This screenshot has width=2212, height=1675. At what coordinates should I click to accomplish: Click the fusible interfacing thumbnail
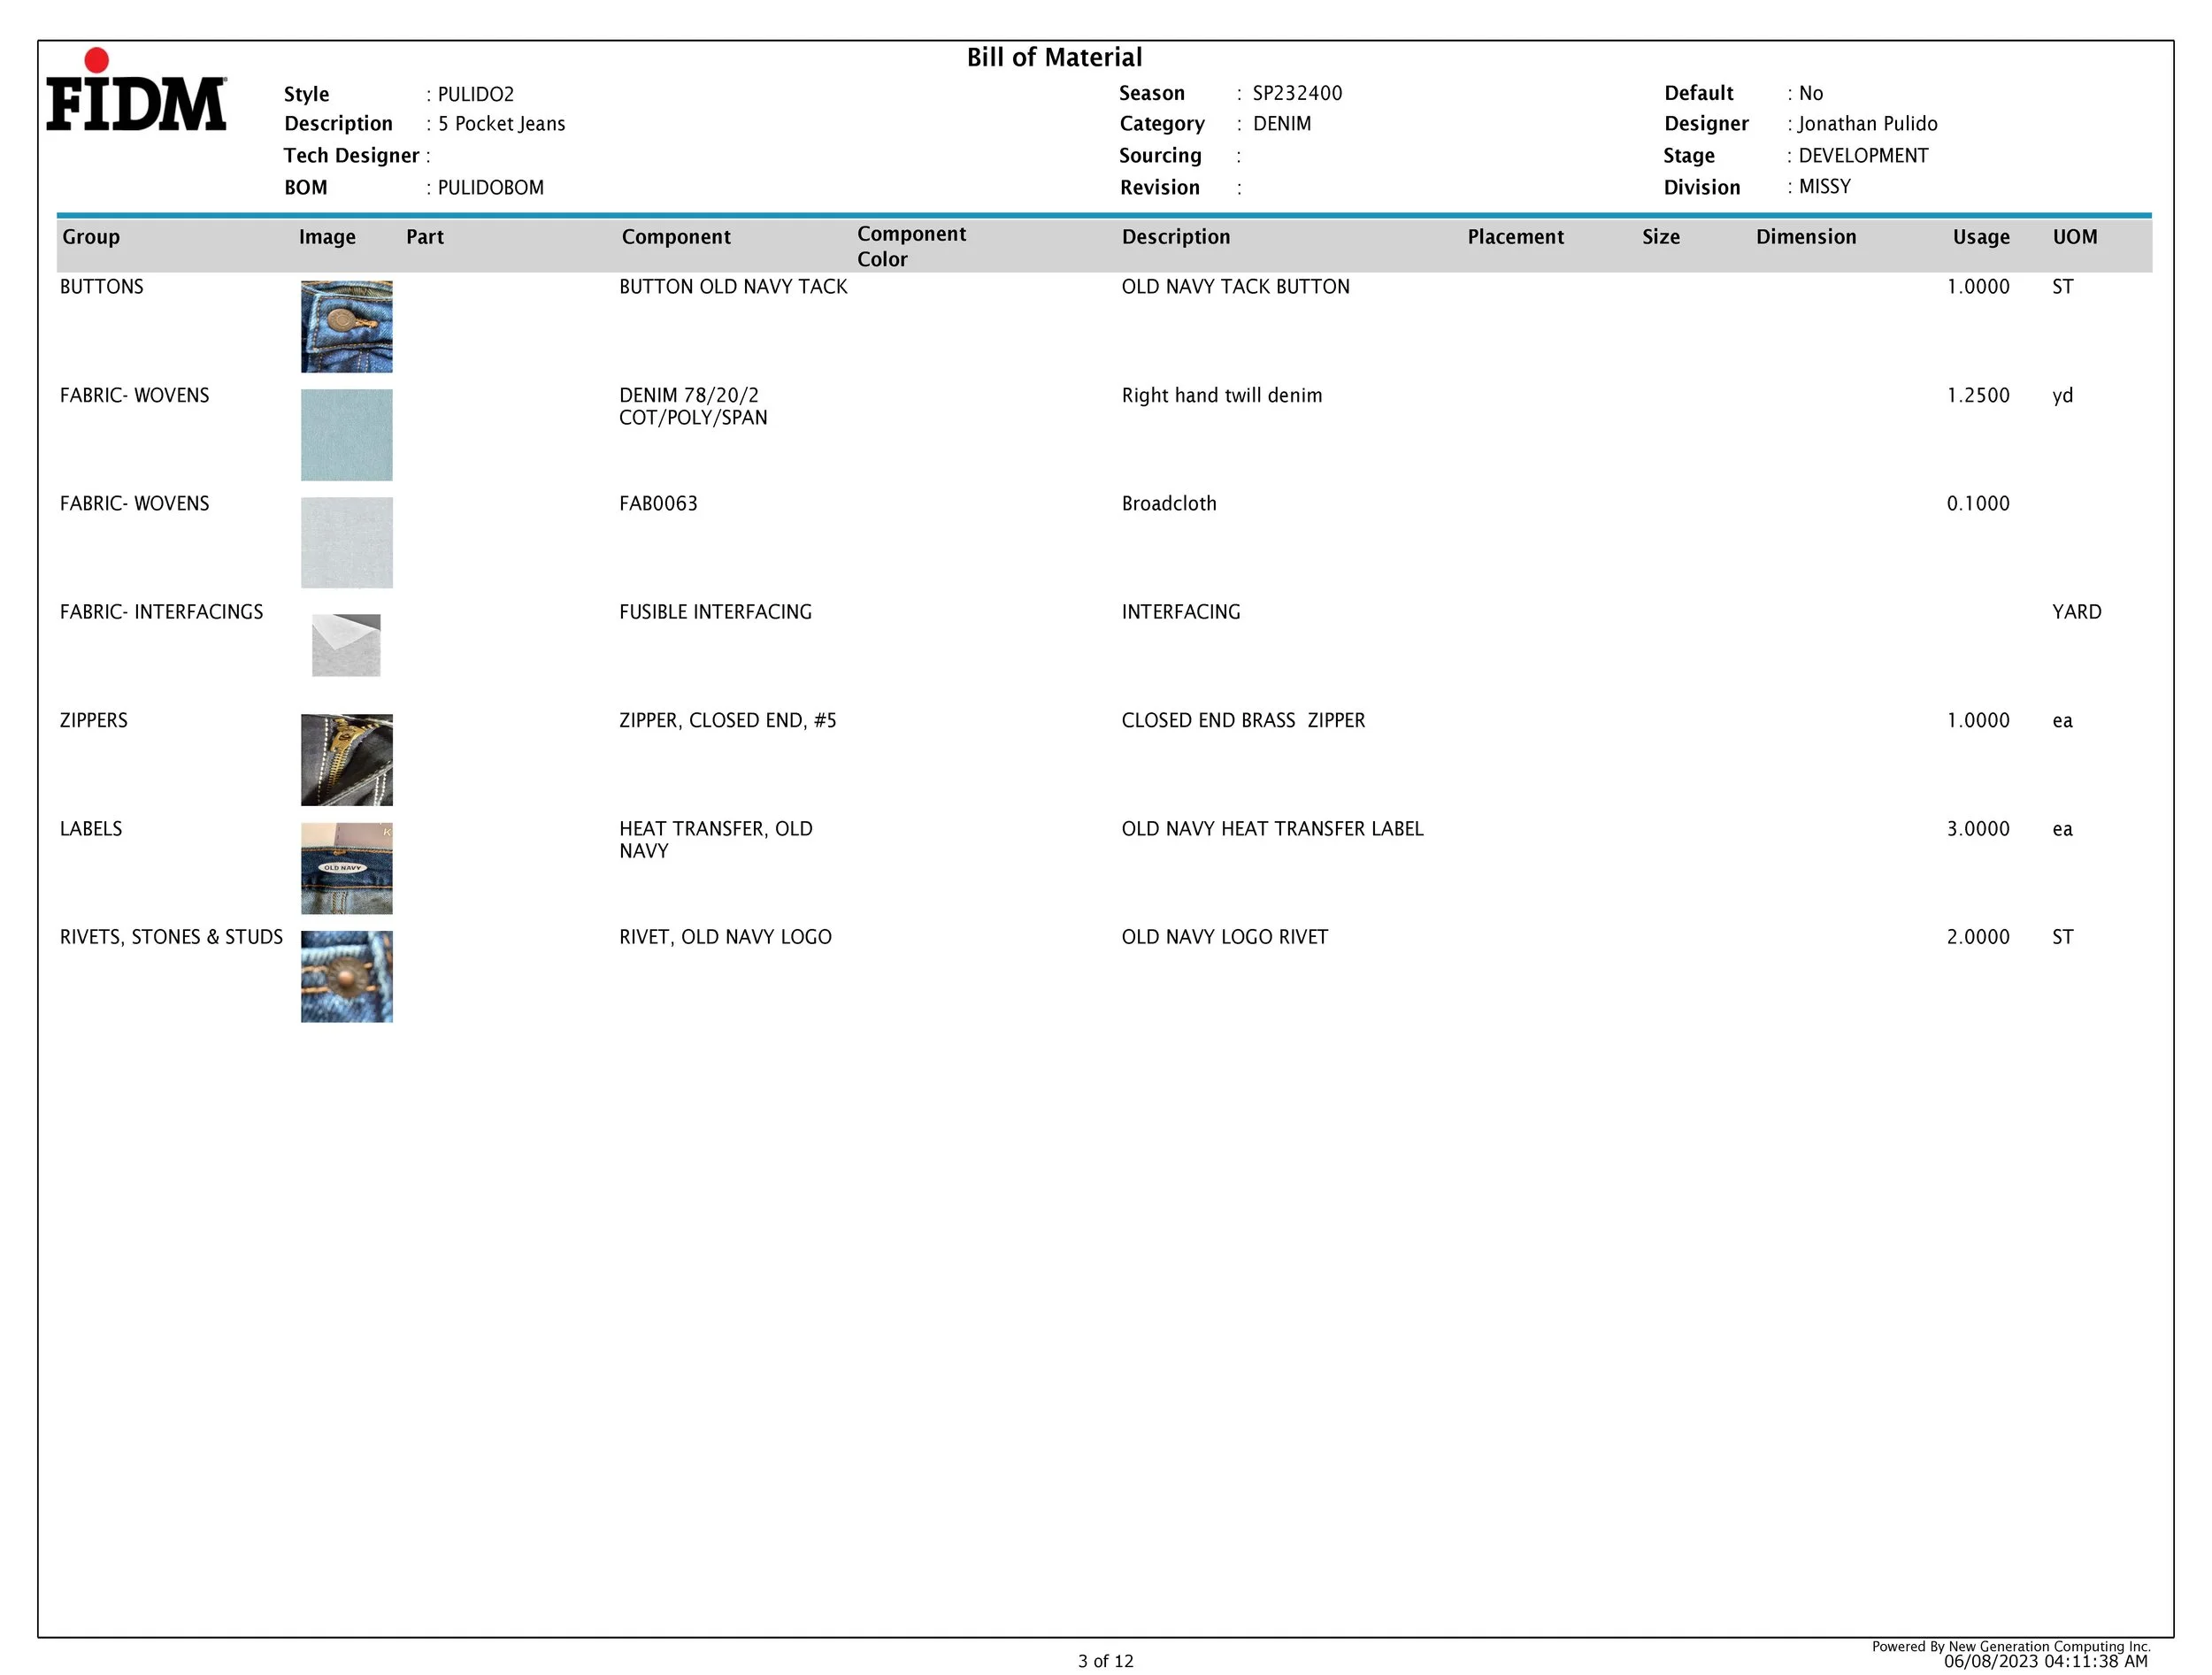[346, 645]
